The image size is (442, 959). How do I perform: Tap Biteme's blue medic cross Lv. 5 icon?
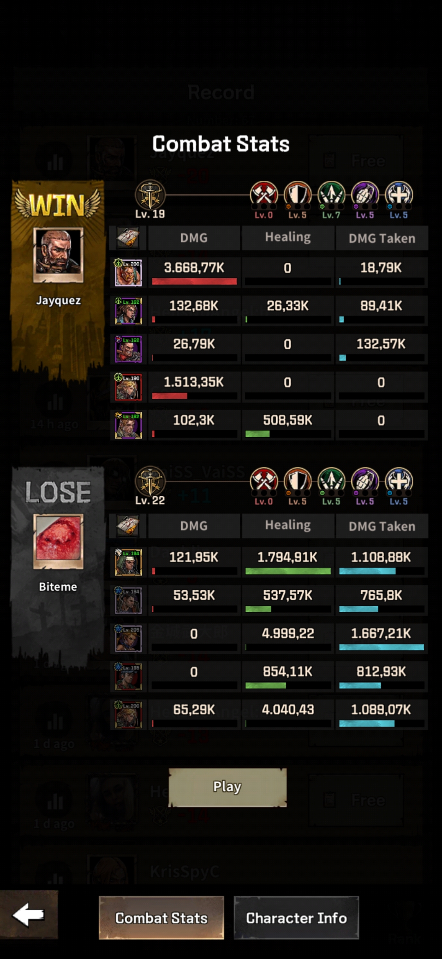pyautogui.click(x=399, y=481)
